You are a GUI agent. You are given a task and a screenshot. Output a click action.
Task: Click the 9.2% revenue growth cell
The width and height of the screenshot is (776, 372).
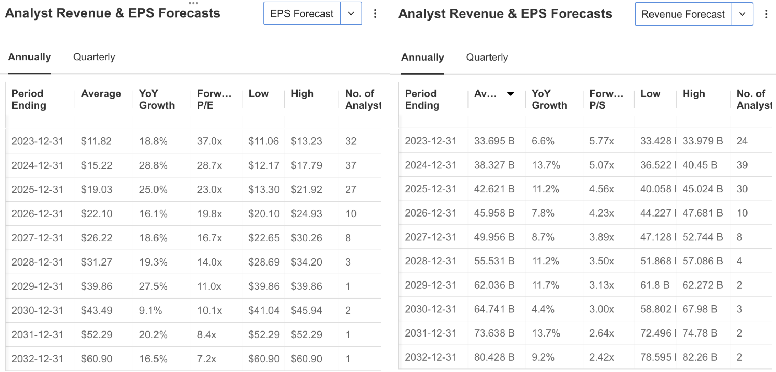click(x=543, y=357)
